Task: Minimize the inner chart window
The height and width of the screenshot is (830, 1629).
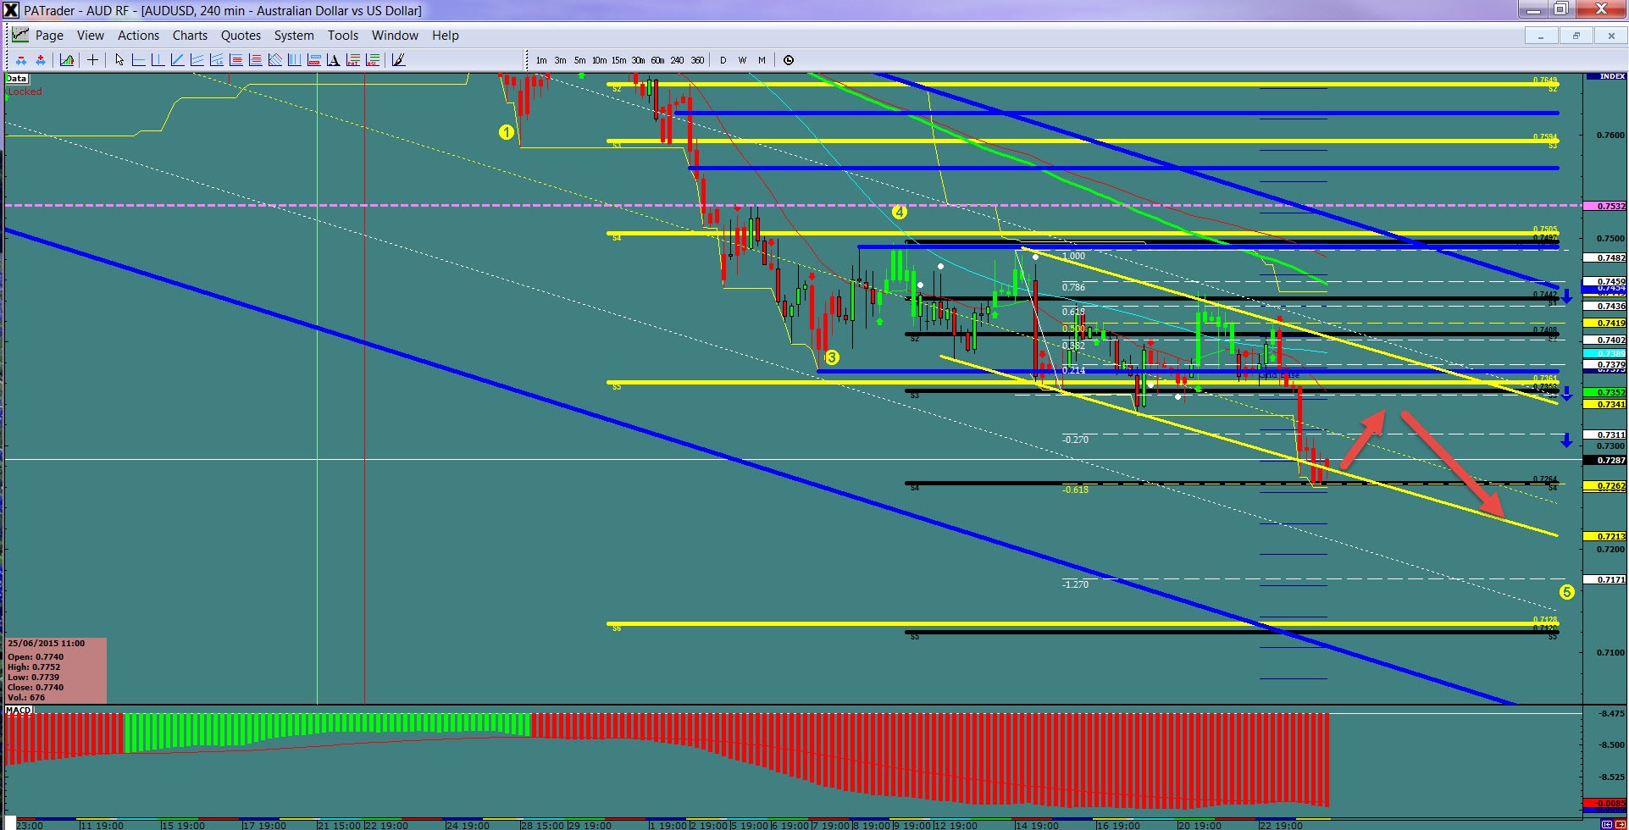Action: click(1541, 36)
